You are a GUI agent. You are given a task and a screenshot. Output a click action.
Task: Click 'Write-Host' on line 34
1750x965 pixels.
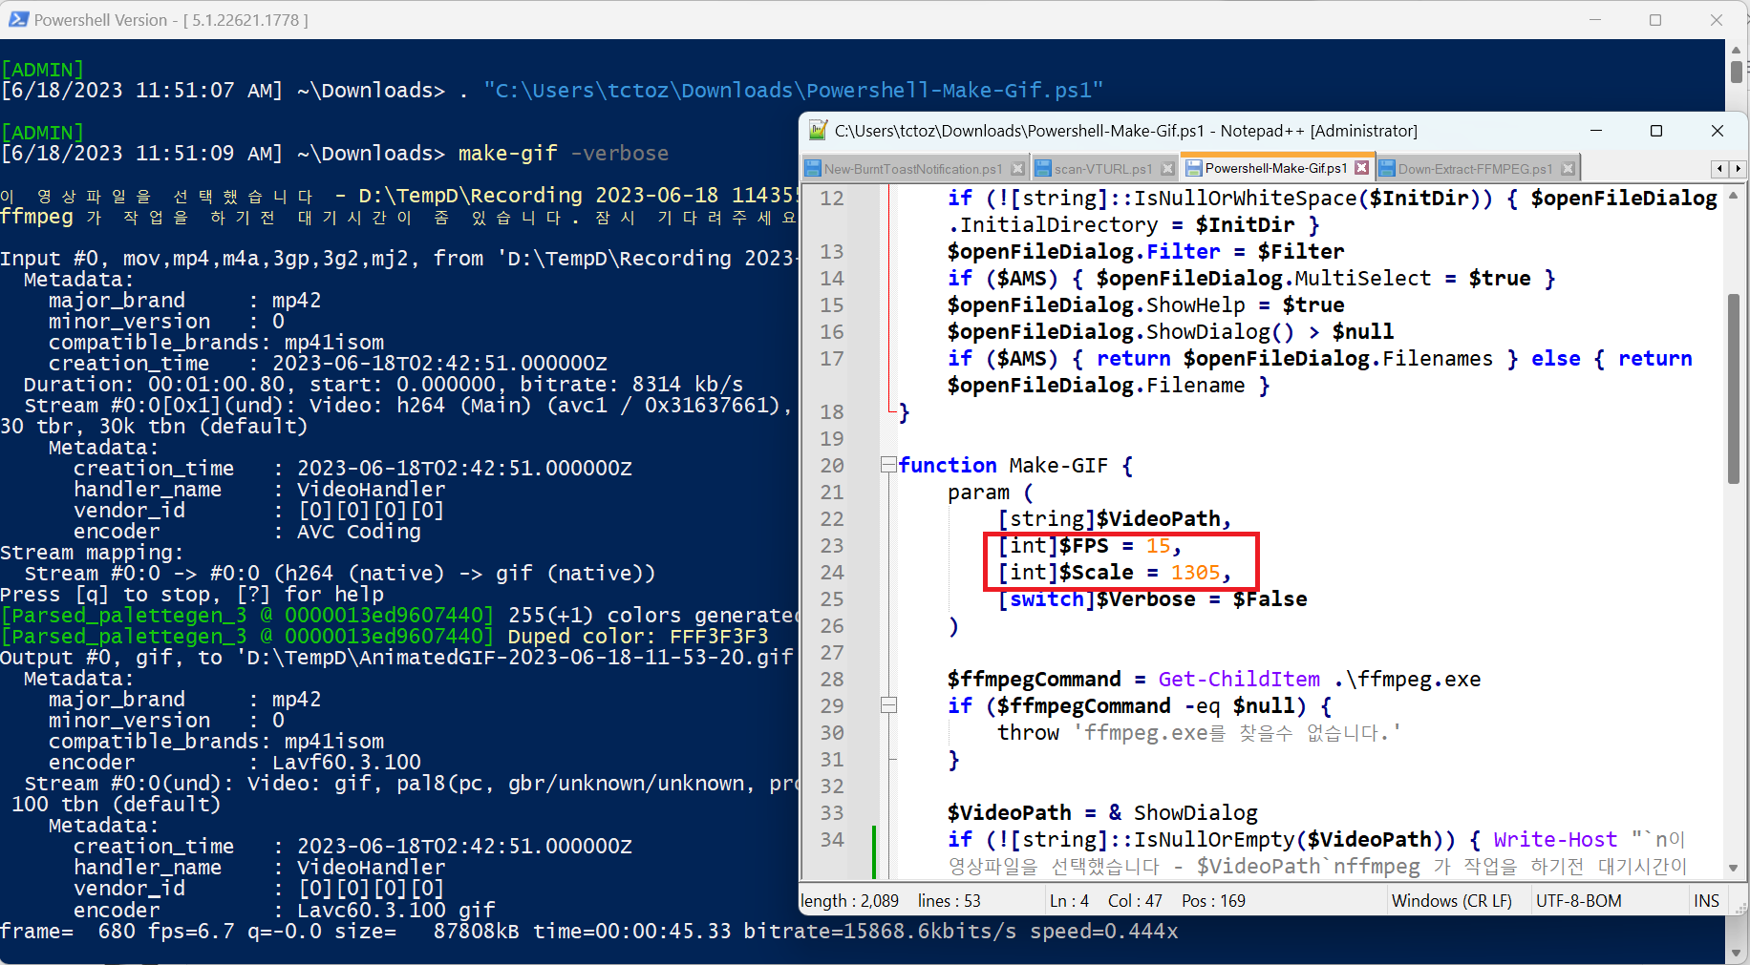click(1555, 839)
